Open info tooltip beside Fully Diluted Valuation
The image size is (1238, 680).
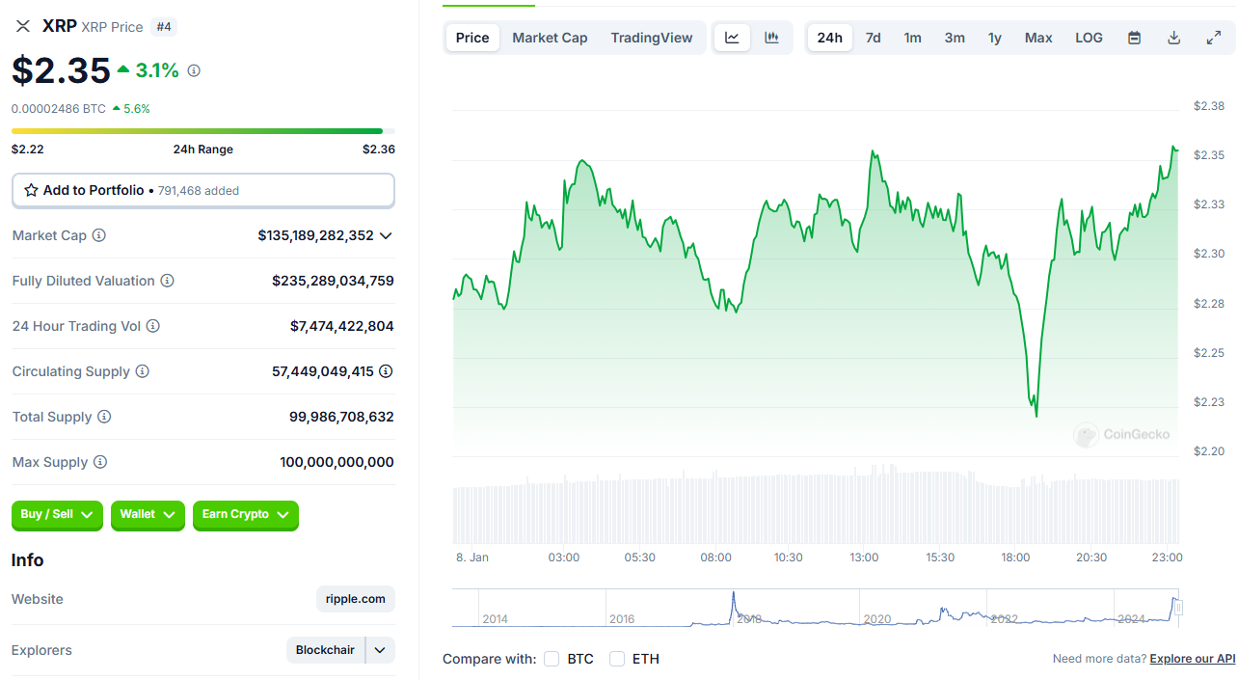[167, 281]
